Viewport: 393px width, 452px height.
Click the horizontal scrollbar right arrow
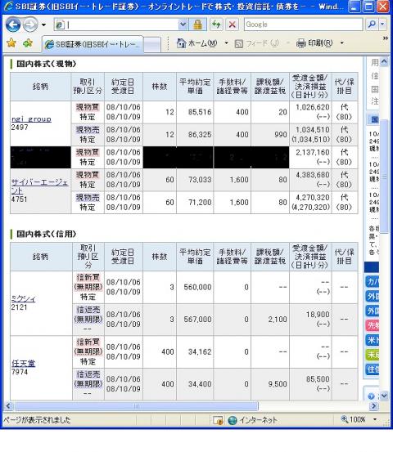pos(373,406)
